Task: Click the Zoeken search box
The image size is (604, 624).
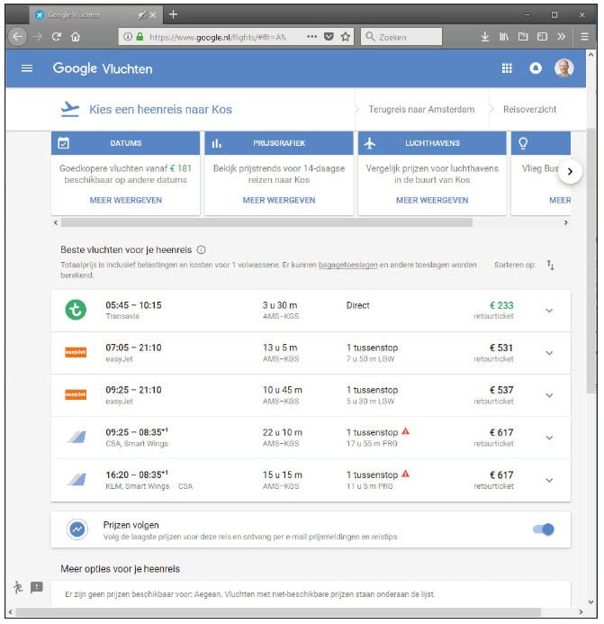Action: coord(401,37)
